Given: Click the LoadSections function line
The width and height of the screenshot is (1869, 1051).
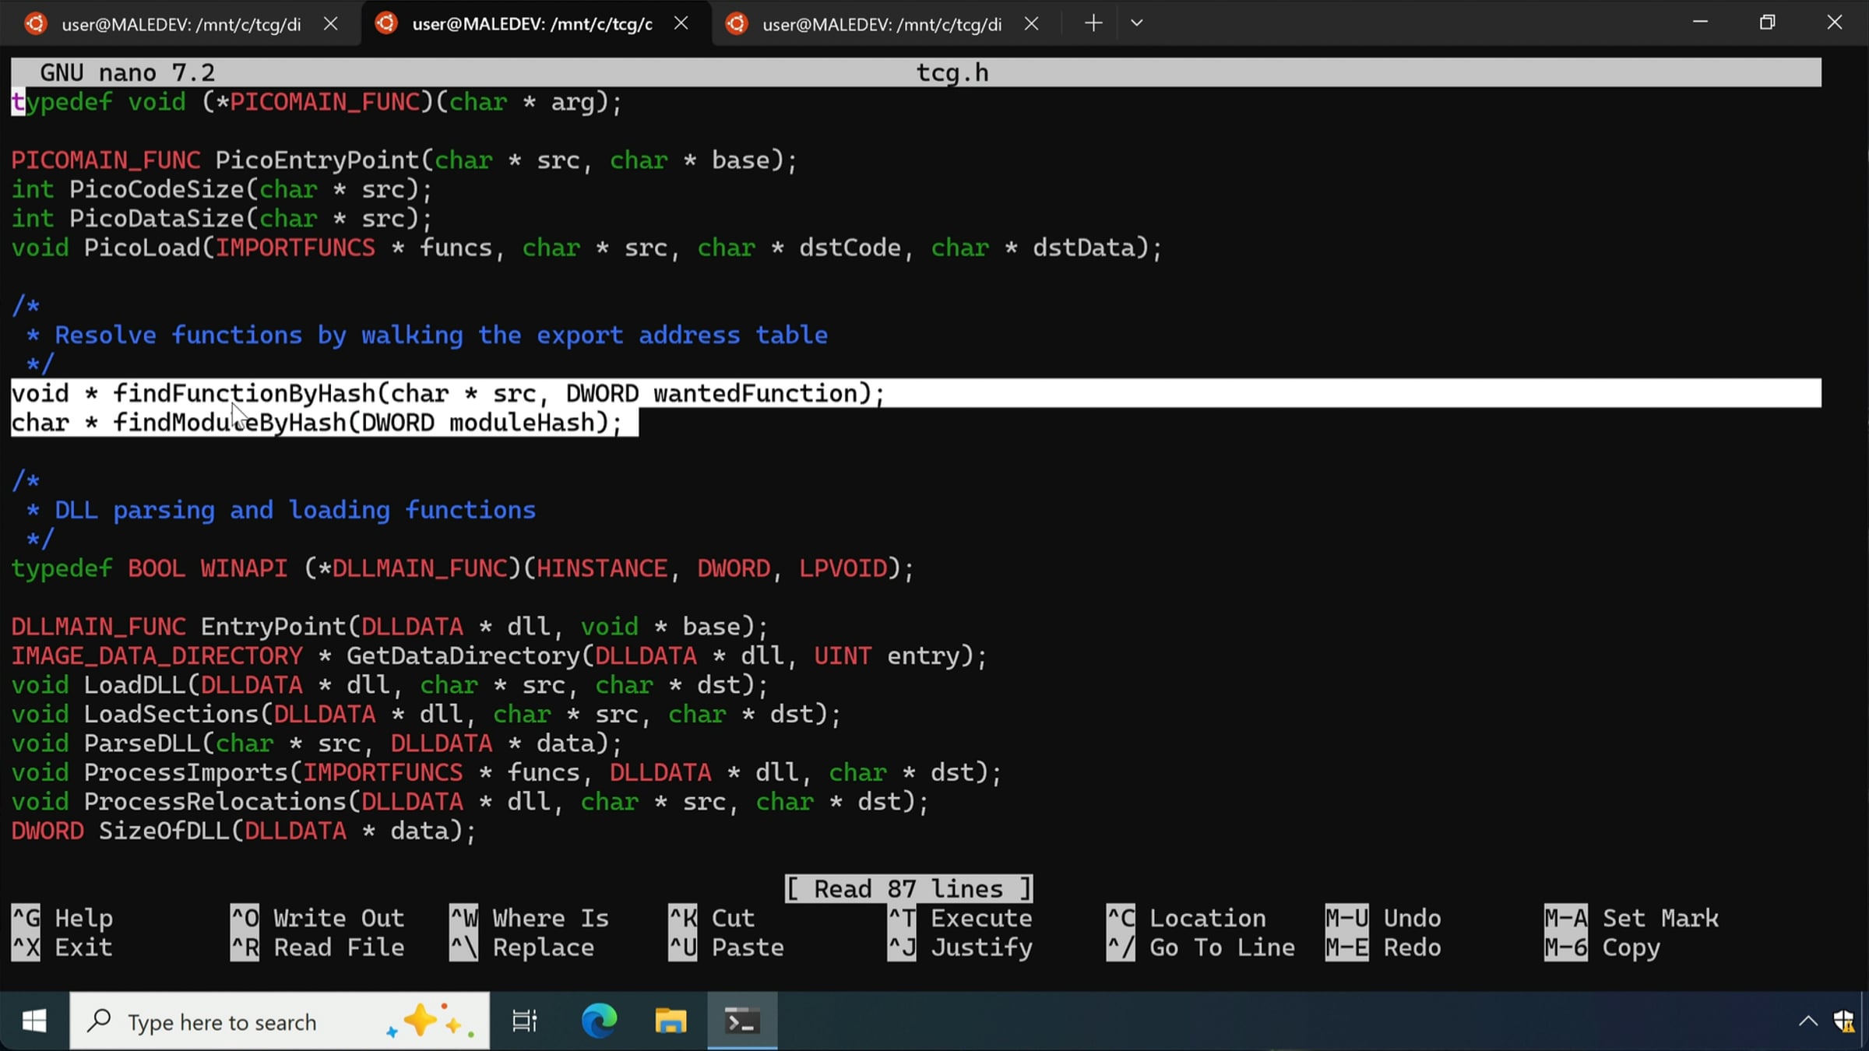Looking at the screenshot, I should pos(426,714).
